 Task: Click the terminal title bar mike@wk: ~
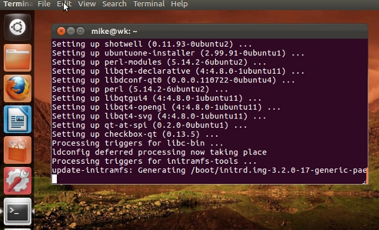tap(114, 32)
